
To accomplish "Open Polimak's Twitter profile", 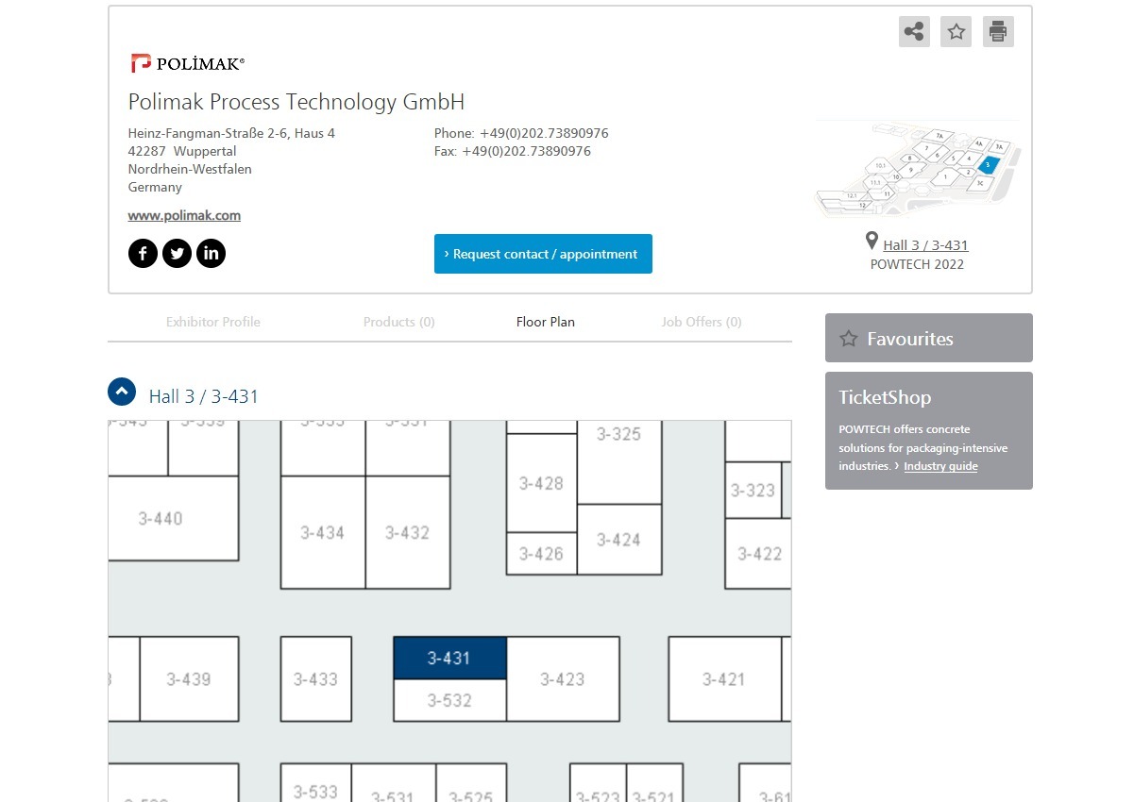I will point(177,253).
